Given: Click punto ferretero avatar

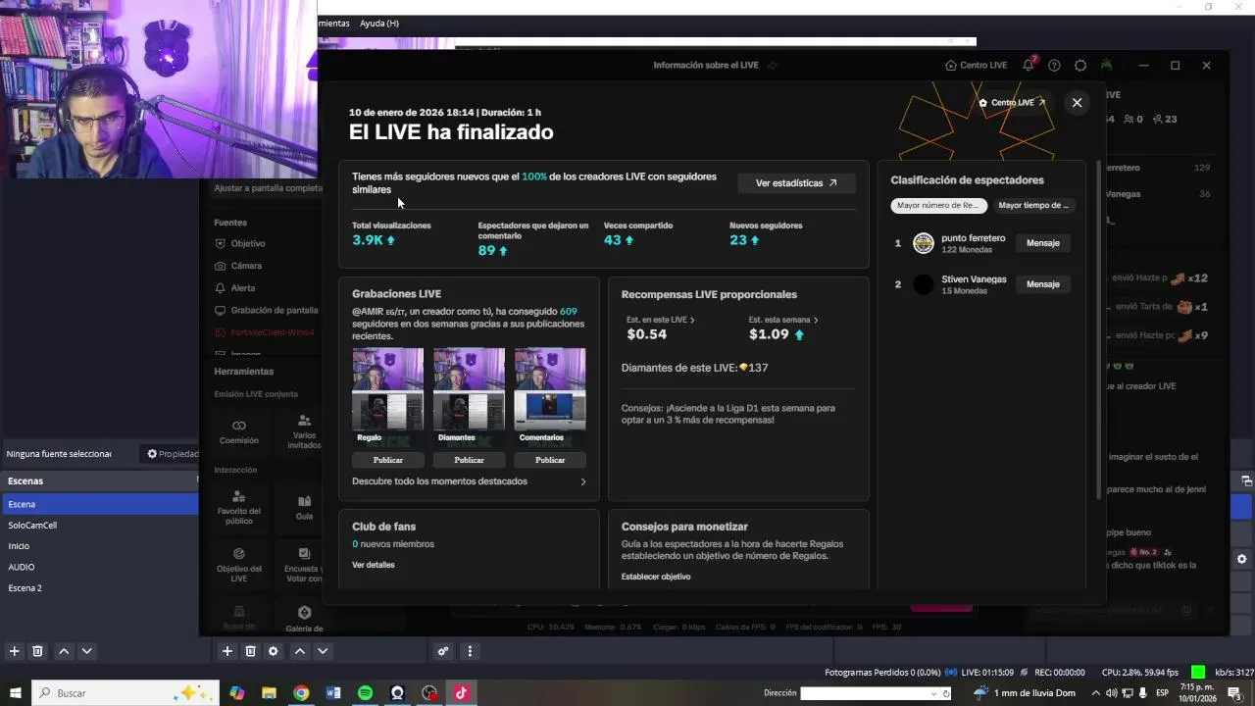Looking at the screenshot, I should [x=924, y=243].
